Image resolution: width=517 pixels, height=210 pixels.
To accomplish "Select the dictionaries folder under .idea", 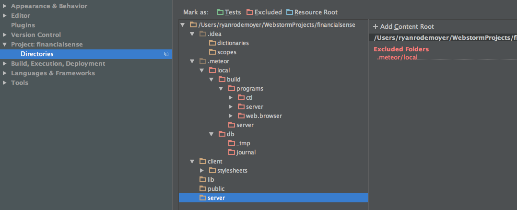I will tap(233, 43).
